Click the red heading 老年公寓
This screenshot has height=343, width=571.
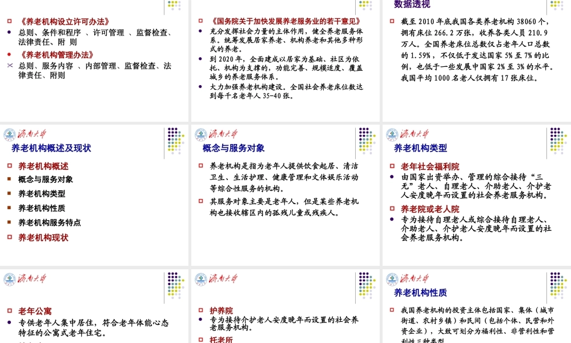click(x=35, y=312)
